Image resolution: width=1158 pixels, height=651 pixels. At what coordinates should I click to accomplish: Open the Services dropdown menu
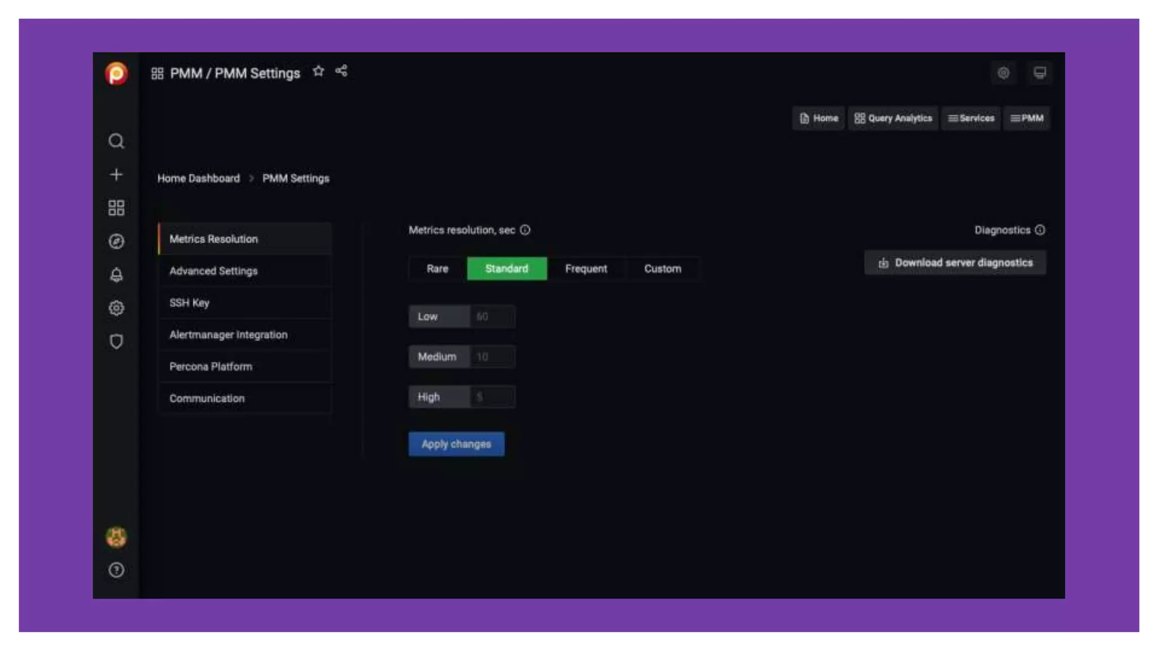(x=971, y=118)
